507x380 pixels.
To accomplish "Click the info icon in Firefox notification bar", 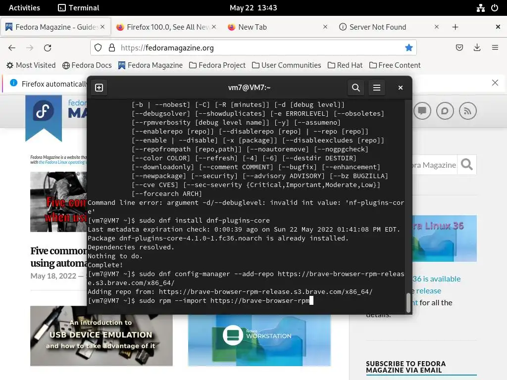I will tap(13, 83).
